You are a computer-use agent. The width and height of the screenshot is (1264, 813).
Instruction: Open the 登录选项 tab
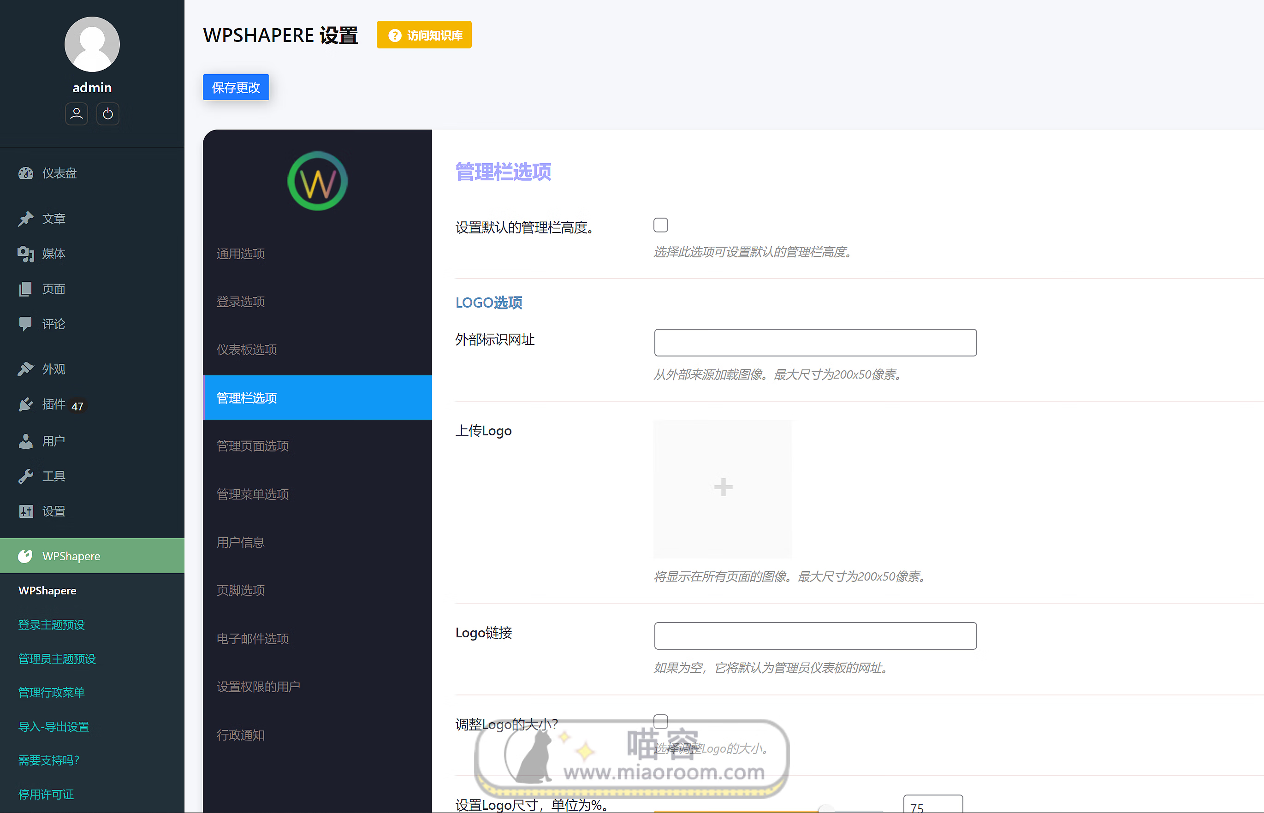(x=317, y=302)
